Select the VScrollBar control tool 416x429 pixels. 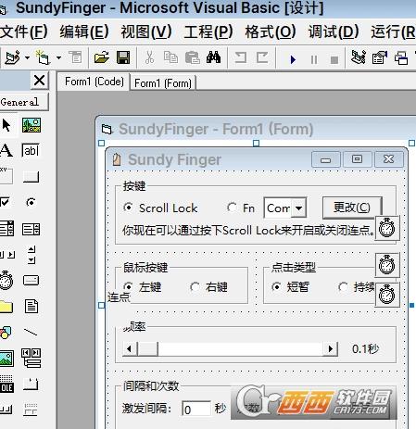pos(32,255)
